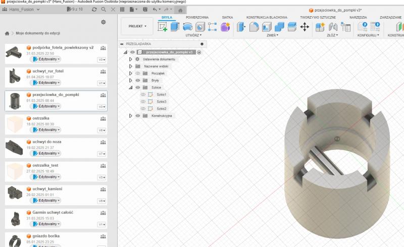Open the UTWÓRZ dropdown menu

pyautogui.click(x=193, y=35)
